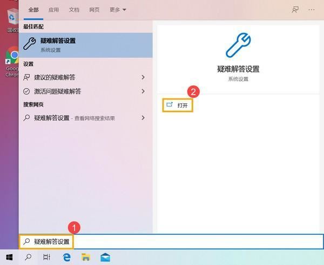The image size is (324, 265).
Task: Open the Mail app from the taskbar
Action: click(104, 257)
